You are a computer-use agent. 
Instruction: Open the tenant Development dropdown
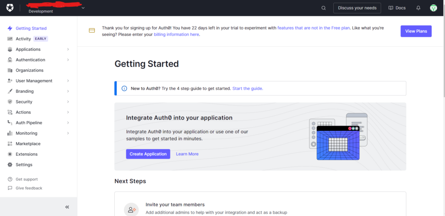coord(83,7)
